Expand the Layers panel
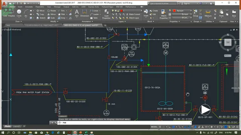The width and height of the screenshot is (241, 135). coord(122,21)
